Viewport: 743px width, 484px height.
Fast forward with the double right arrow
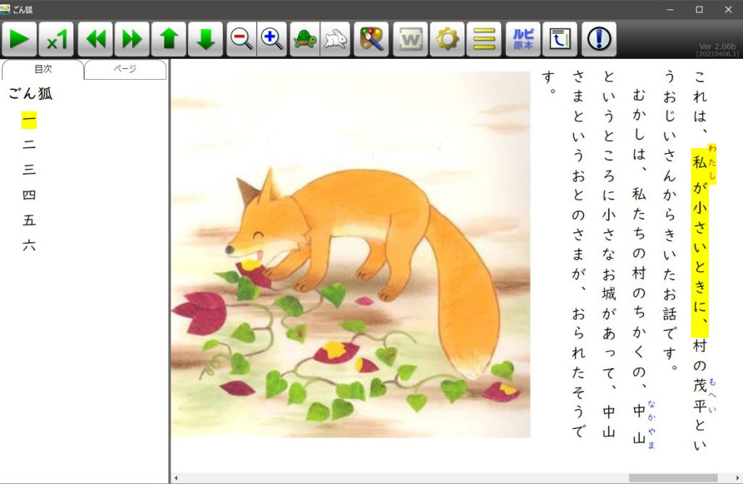click(132, 39)
